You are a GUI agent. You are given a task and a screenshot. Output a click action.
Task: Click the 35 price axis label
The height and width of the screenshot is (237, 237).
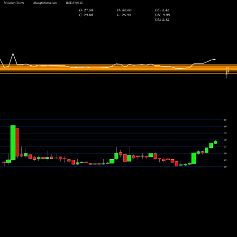click(225, 133)
